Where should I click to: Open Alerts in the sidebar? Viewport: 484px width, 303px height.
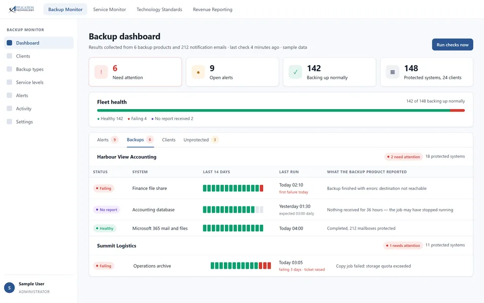39,95
